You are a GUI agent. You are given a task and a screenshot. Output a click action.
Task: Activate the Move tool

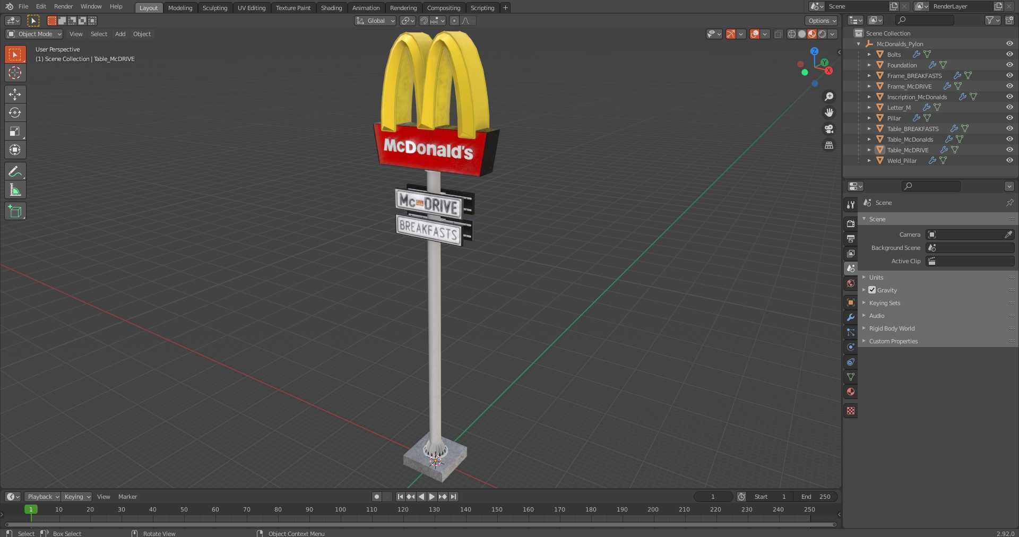(x=15, y=94)
